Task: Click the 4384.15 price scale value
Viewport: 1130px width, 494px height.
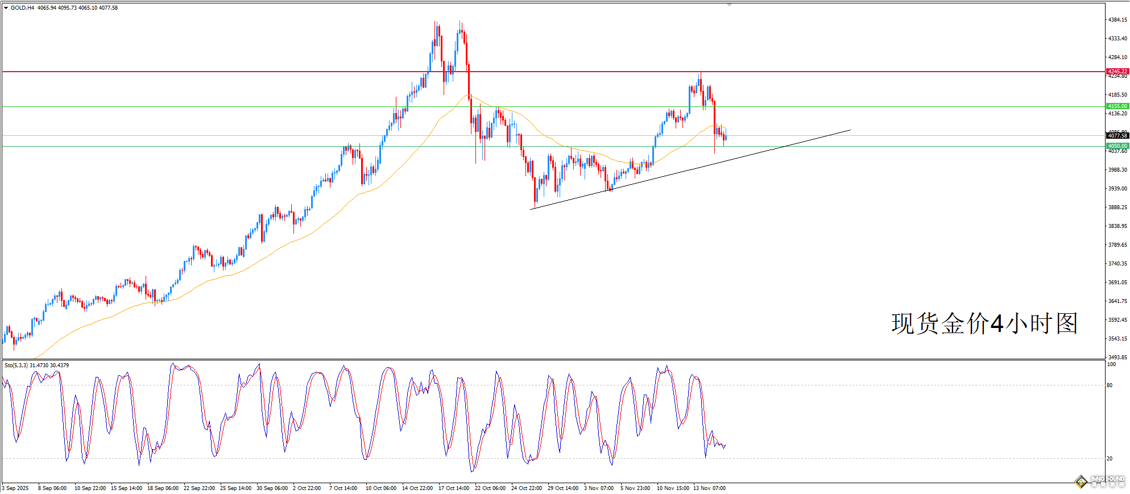Action: pos(1117,20)
